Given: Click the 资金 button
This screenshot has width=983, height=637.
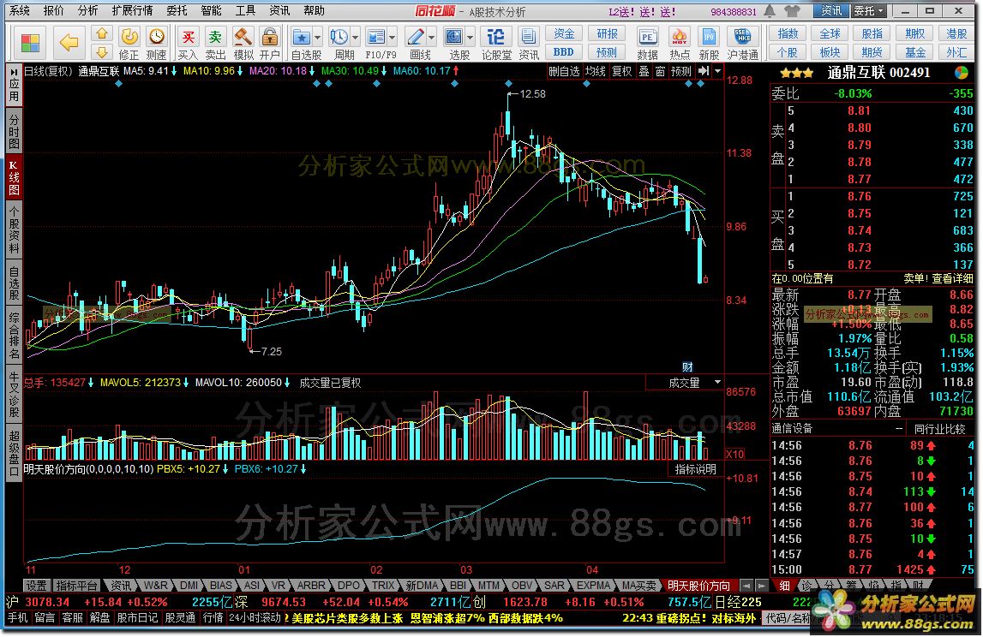Looking at the screenshot, I should 564,34.
